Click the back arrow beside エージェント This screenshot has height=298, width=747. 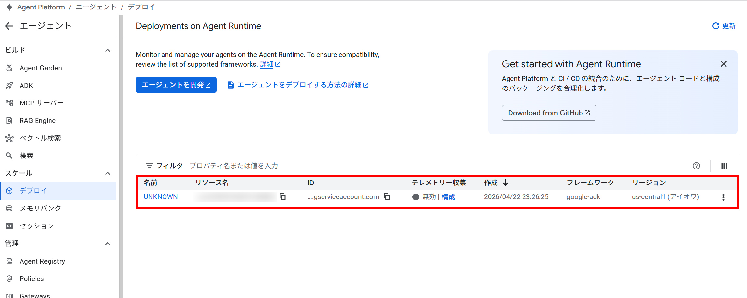coord(9,26)
